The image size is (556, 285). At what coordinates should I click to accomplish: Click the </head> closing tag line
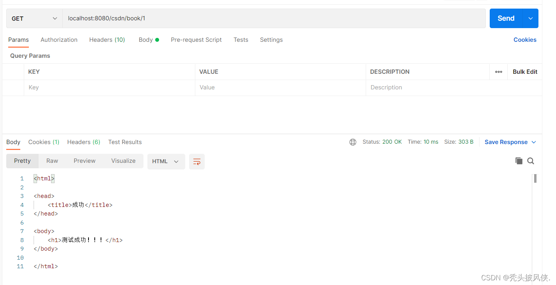46,214
